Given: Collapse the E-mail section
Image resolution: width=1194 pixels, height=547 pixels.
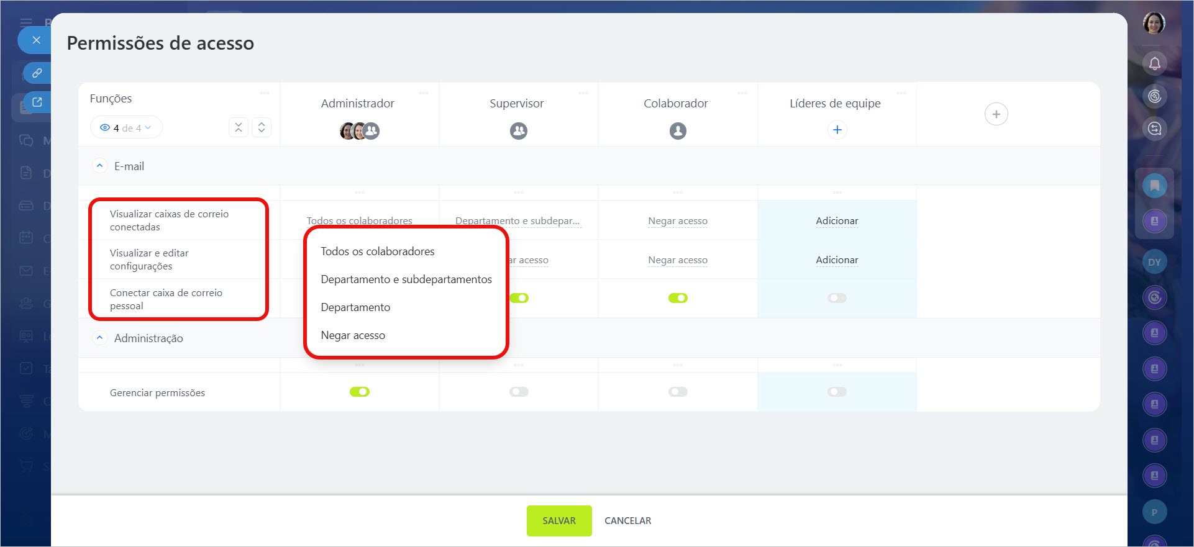Looking at the screenshot, I should coord(99,166).
